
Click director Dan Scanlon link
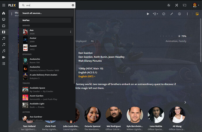point(85,53)
